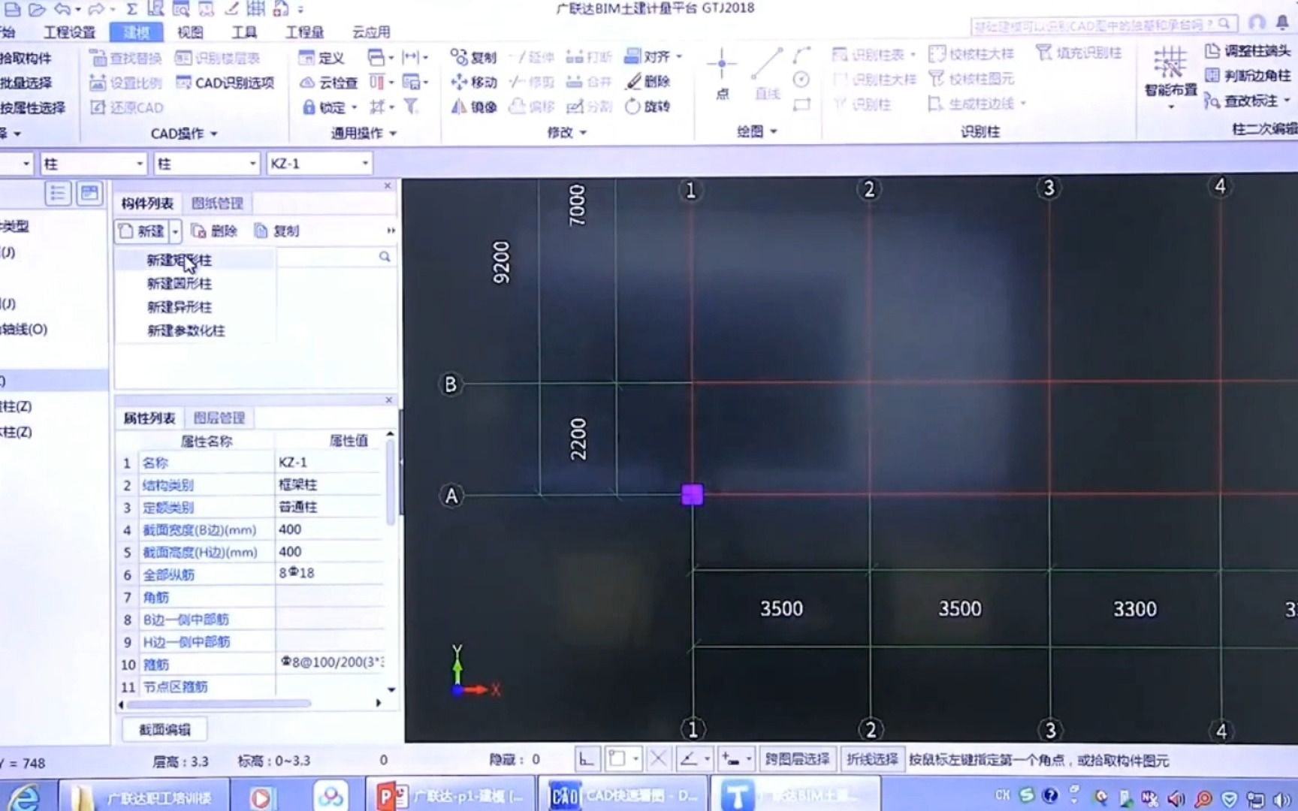Click the 全部纵筋 property value cell

(331, 574)
